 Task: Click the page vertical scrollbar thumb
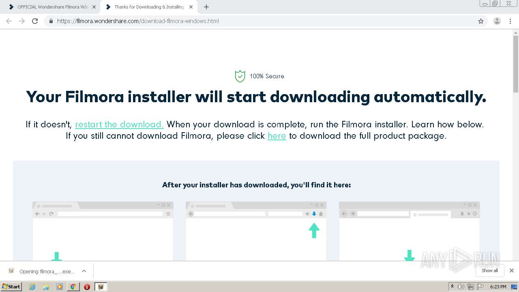(516, 64)
